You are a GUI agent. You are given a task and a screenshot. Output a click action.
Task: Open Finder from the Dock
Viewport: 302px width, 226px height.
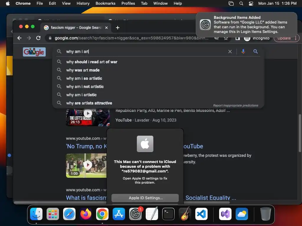coord(36,214)
